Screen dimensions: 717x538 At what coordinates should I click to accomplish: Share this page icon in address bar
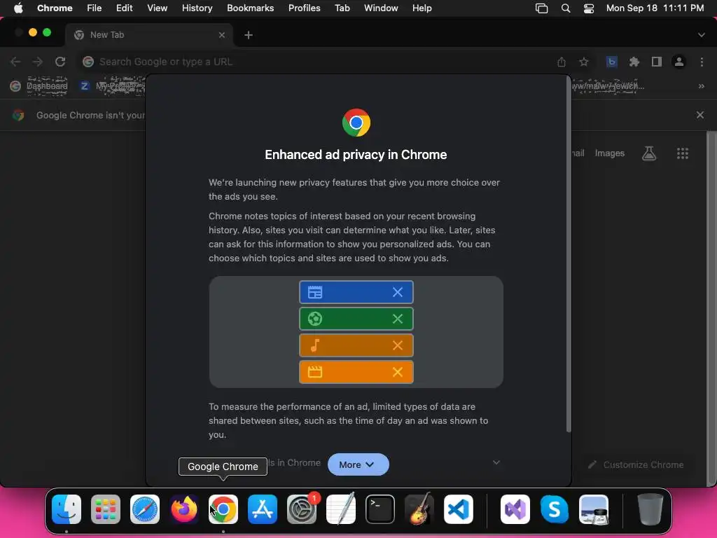point(562,62)
